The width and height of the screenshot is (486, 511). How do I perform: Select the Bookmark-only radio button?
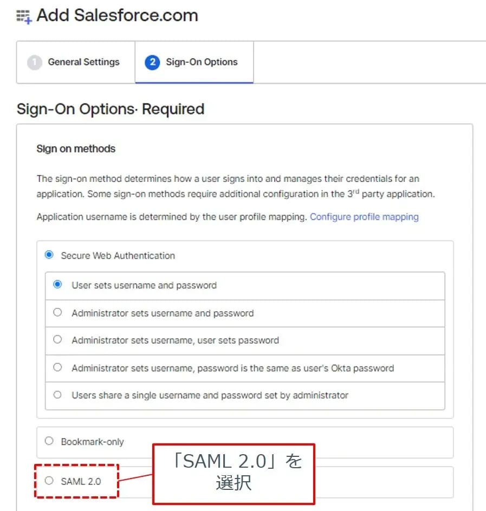point(49,441)
